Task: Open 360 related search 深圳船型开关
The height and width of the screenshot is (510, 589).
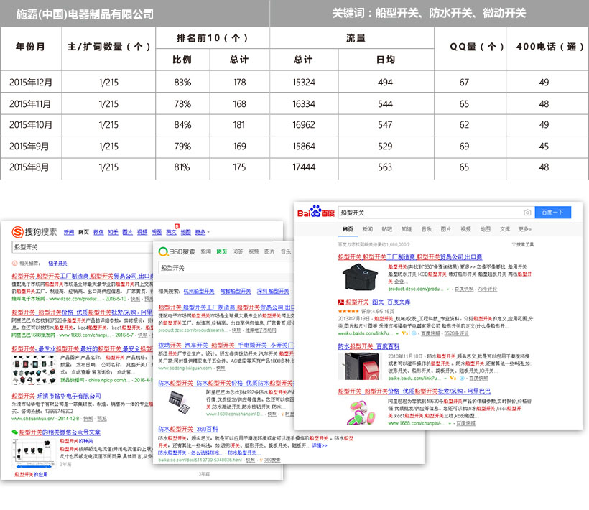Action: pos(273,292)
